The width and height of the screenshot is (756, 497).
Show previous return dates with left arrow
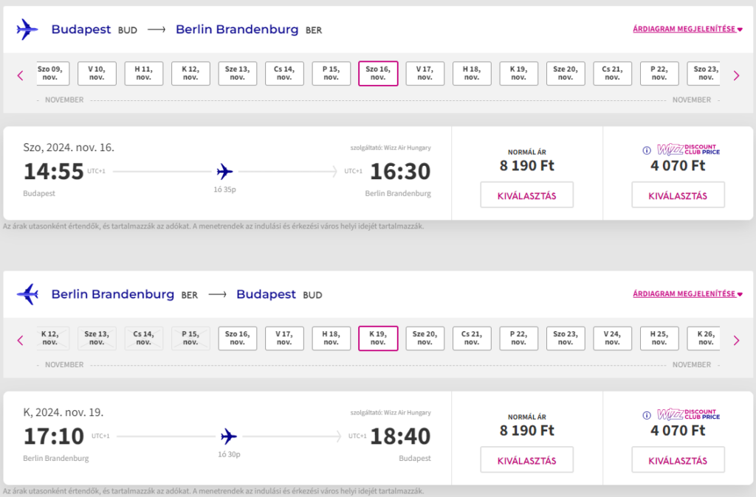(20, 341)
